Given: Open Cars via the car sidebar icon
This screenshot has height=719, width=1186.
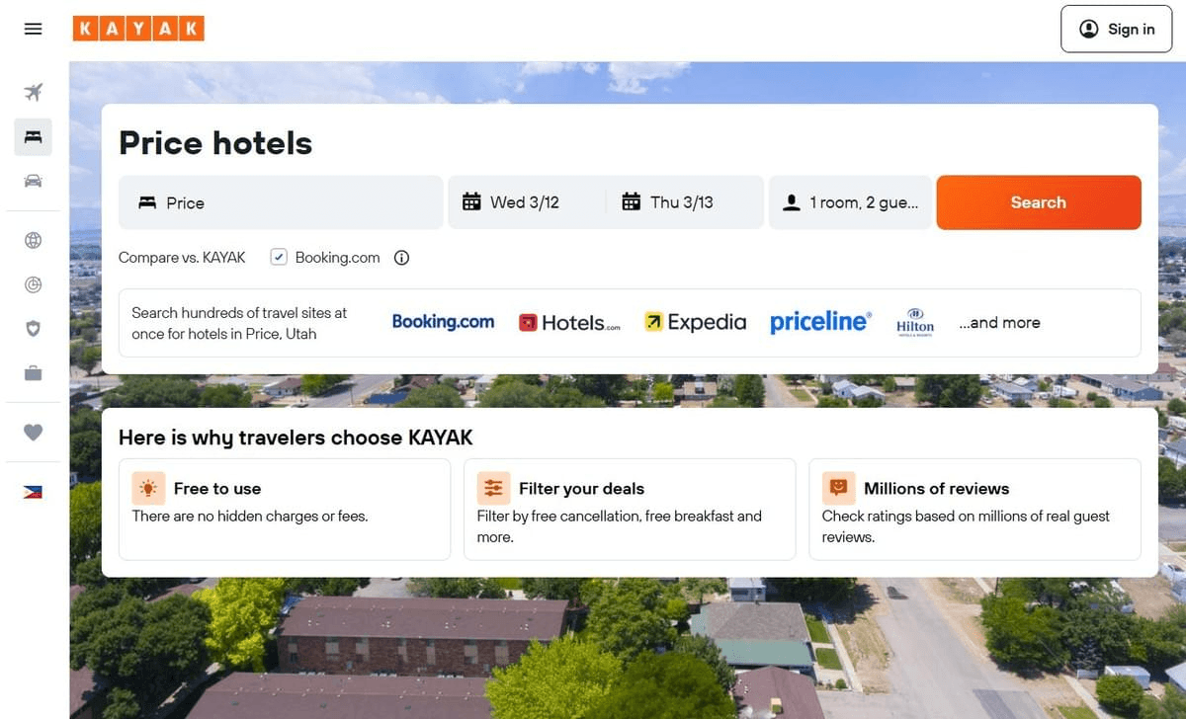Looking at the screenshot, I should (33, 181).
